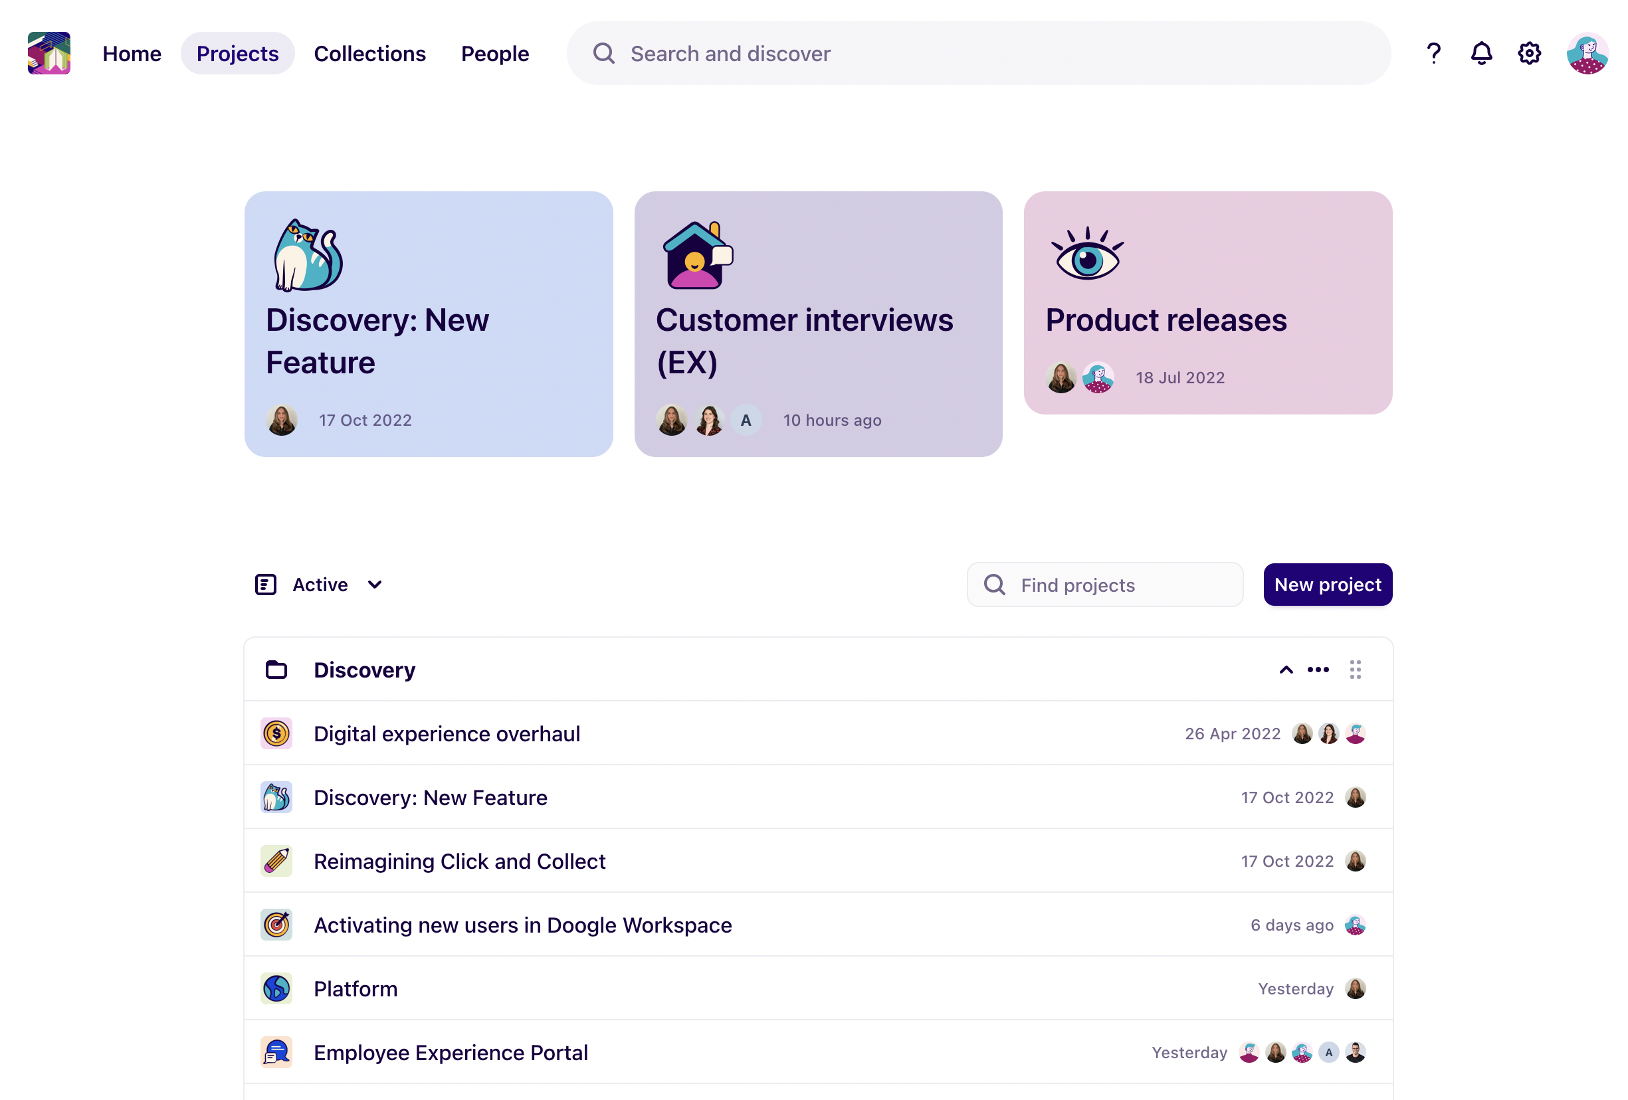Click the globe icon next to Platform
Image resolution: width=1628 pixels, height=1100 pixels.
(276, 988)
